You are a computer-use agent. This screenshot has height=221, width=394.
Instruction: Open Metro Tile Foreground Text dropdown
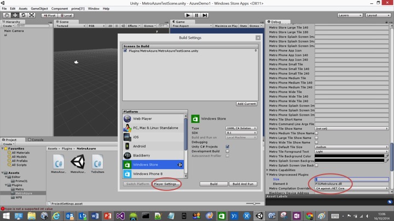[351, 152]
